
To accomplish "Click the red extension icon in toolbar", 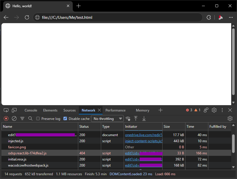I will (x=220, y=17).
